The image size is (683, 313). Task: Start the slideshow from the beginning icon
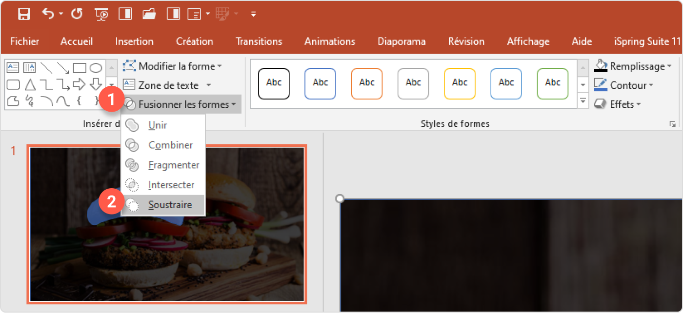pos(102,14)
